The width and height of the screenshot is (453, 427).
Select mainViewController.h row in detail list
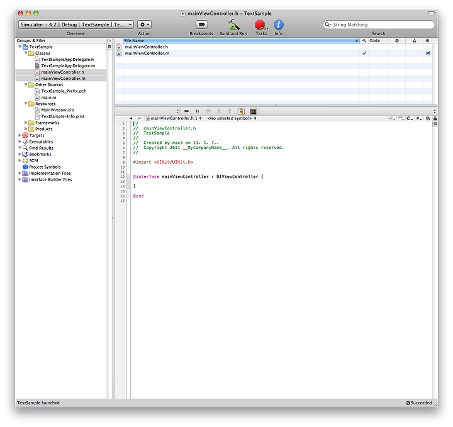point(273,47)
